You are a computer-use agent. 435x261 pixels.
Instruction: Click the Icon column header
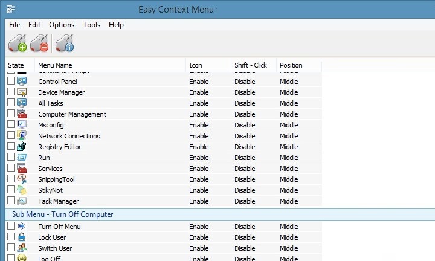208,65
